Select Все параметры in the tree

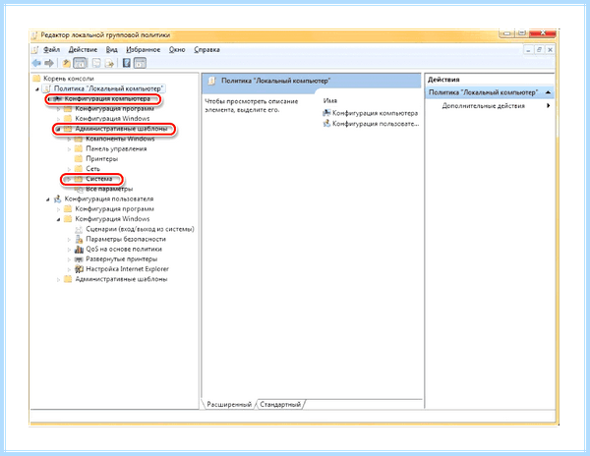click(x=109, y=189)
